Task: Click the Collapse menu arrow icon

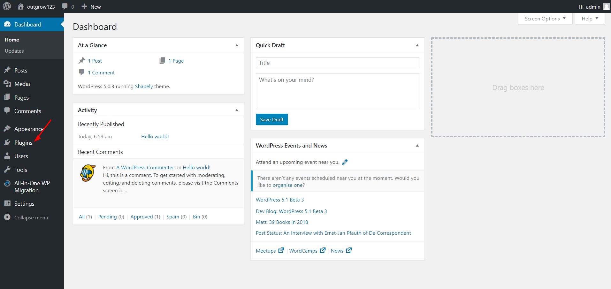Action: pyautogui.click(x=7, y=217)
